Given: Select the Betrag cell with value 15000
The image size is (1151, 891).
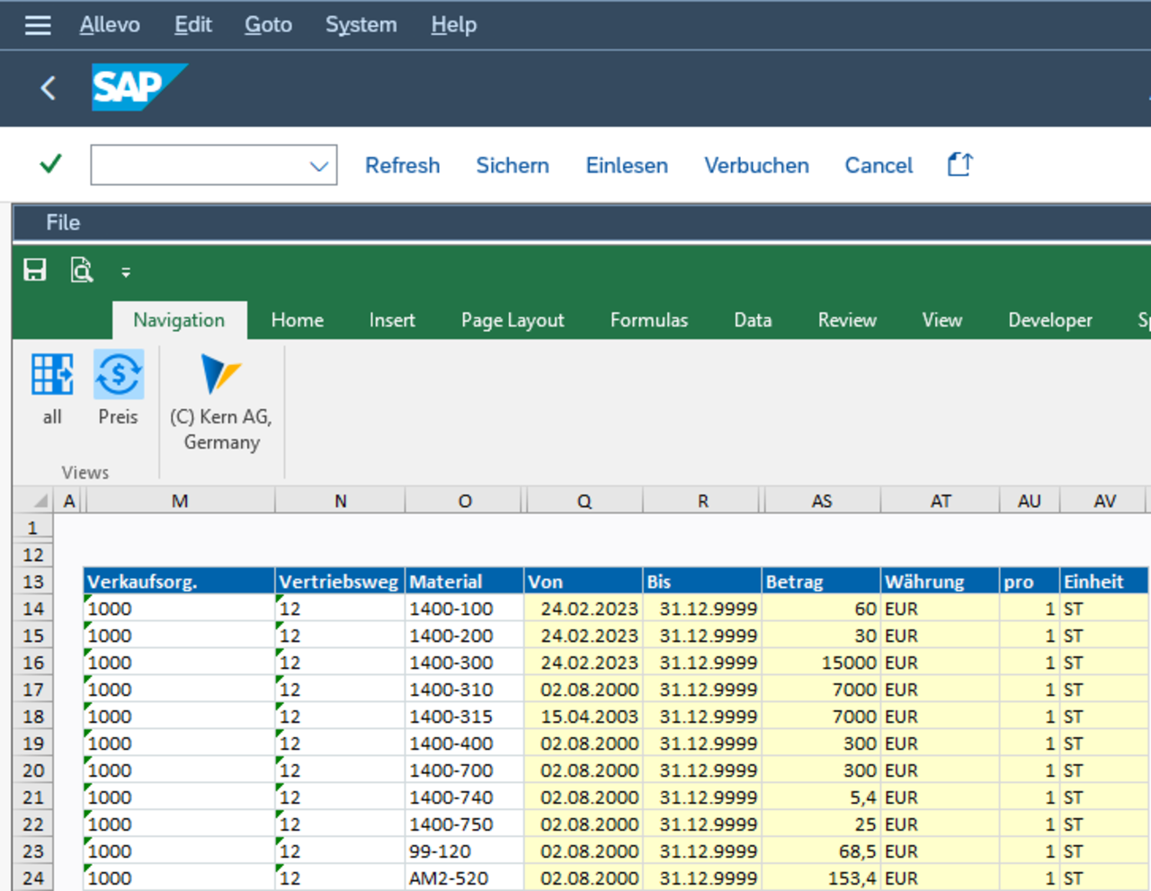Looking at the screenshot, I should [820, 663].
